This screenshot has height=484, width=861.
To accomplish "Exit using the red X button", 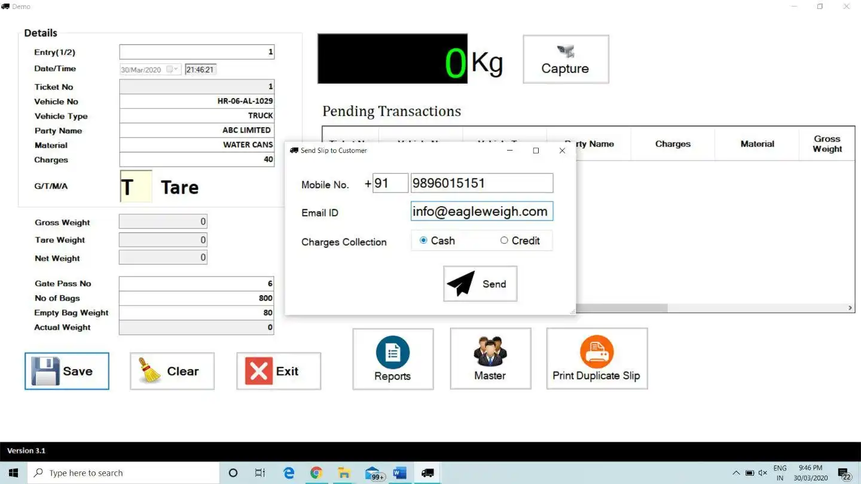I will click(x=279, y=371).
